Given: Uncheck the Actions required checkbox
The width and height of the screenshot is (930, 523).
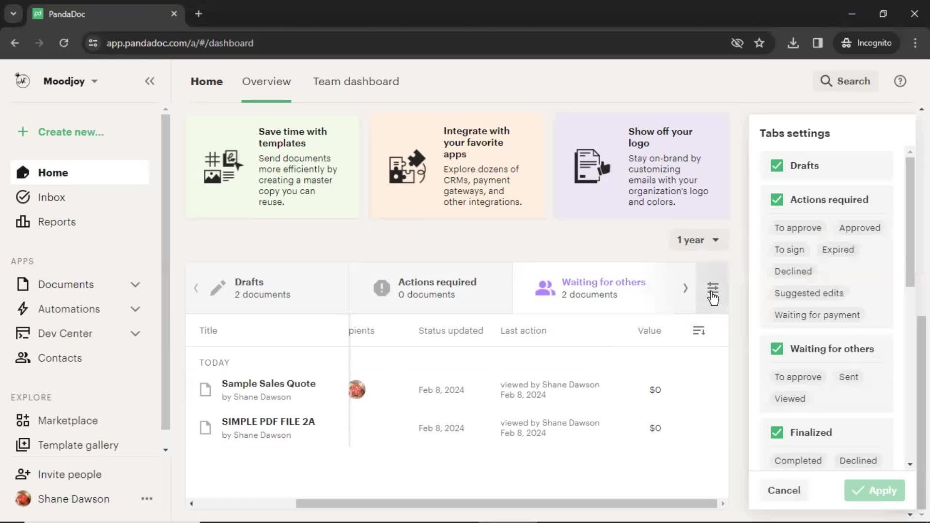Looking at the screenshot, I should [777, 200].
